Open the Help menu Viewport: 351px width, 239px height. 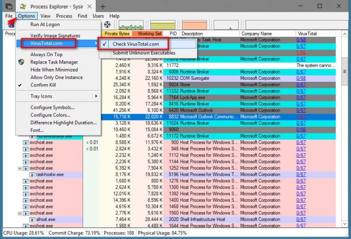(114, 16)
